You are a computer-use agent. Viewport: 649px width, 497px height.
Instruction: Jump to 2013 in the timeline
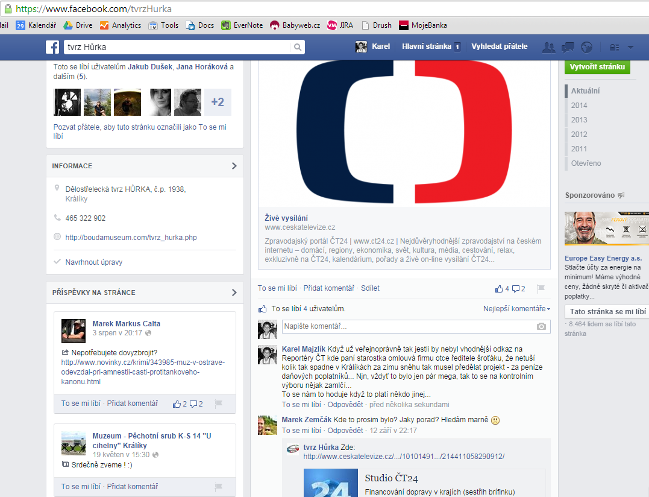click(579, 119)
